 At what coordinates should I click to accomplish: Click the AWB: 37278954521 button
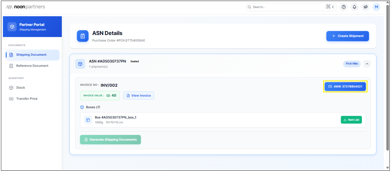click(x=345, y=87)
